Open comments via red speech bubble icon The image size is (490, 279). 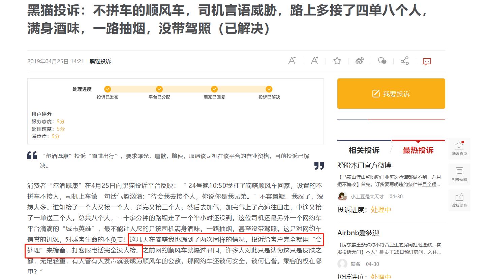point(427,62)
